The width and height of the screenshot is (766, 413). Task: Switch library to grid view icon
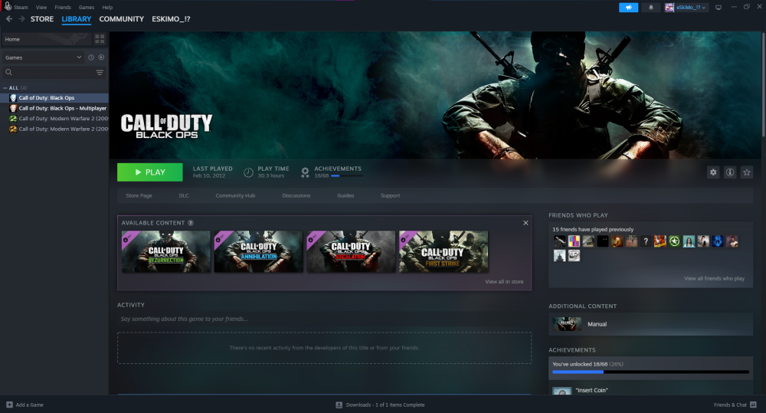point(100,39)
